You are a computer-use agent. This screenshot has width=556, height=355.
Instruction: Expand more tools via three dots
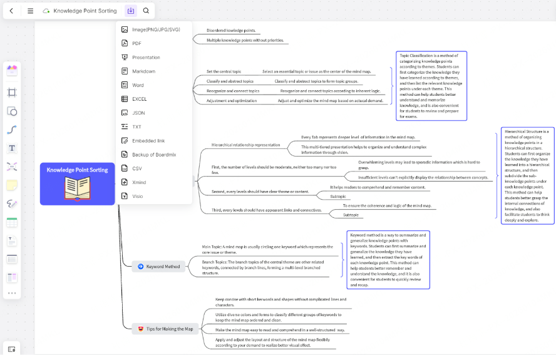coord(12,293)
